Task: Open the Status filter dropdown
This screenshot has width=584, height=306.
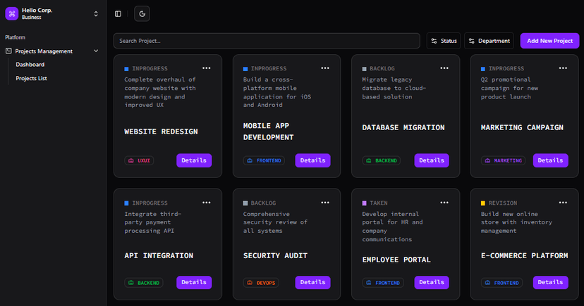Action: pyautogui.click(x=444, y=41)
